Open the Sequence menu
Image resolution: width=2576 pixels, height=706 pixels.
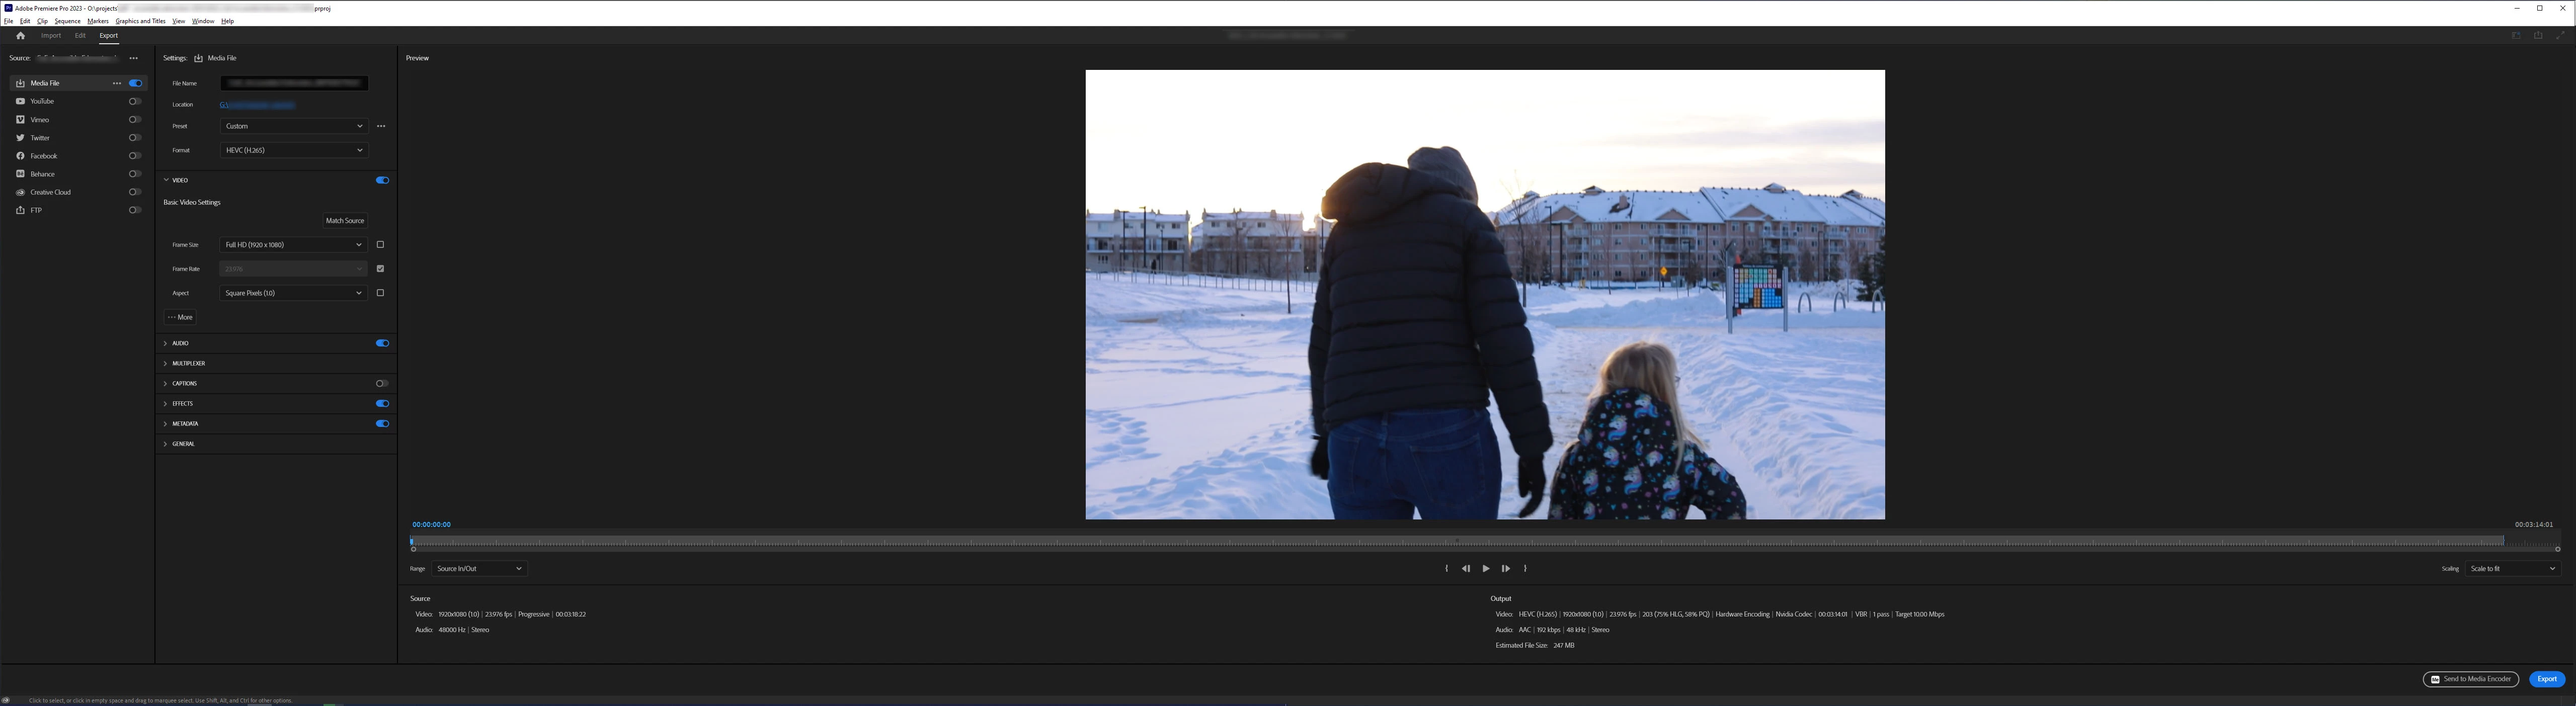pos(67,21)
